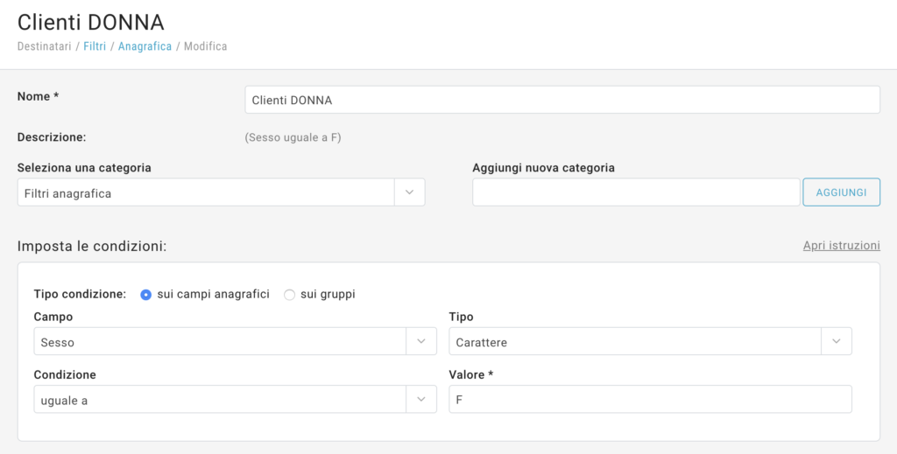The width and height of the screenshot is (897, 454).
Task: Click the Nome field containing 'Clienti DONNA'
Action: coord(562,100)
